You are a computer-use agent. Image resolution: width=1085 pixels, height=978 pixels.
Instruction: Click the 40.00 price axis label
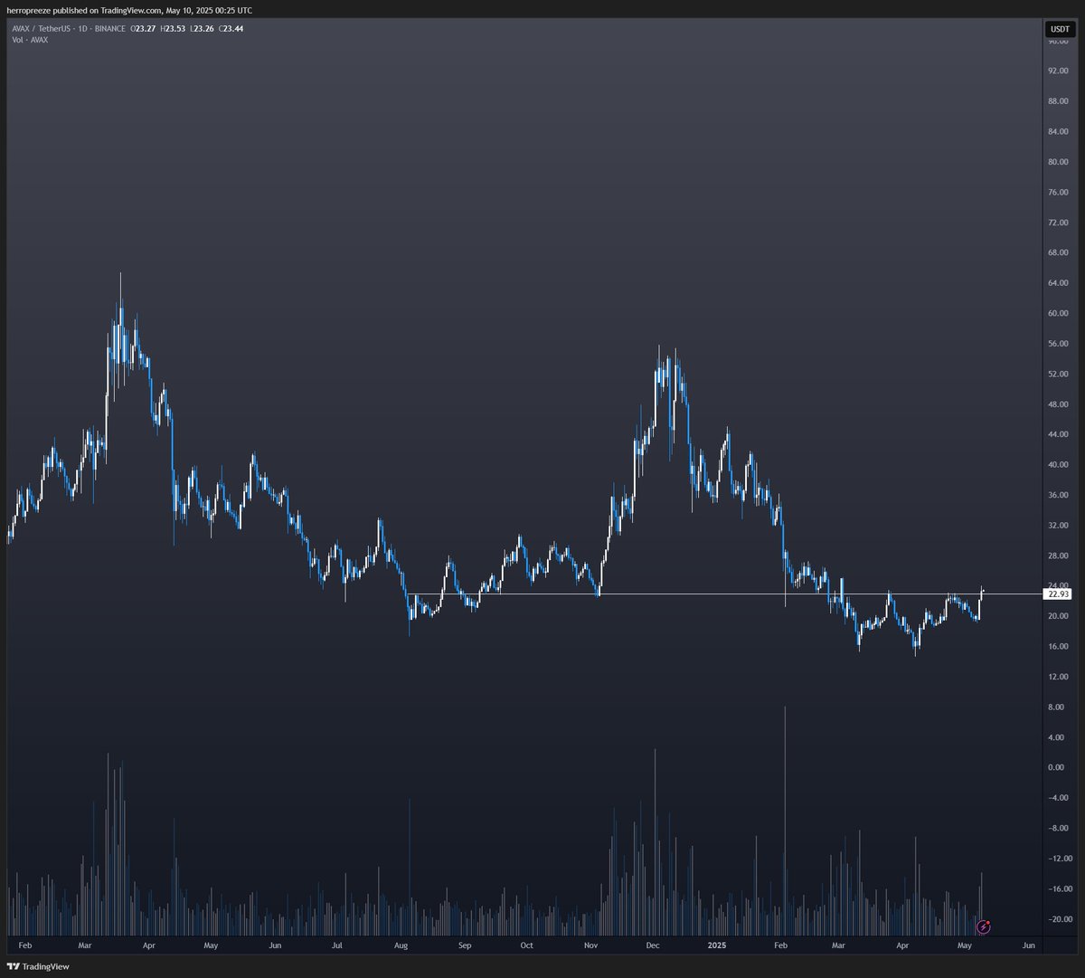pyautogui.click(x=1057, y=465)
